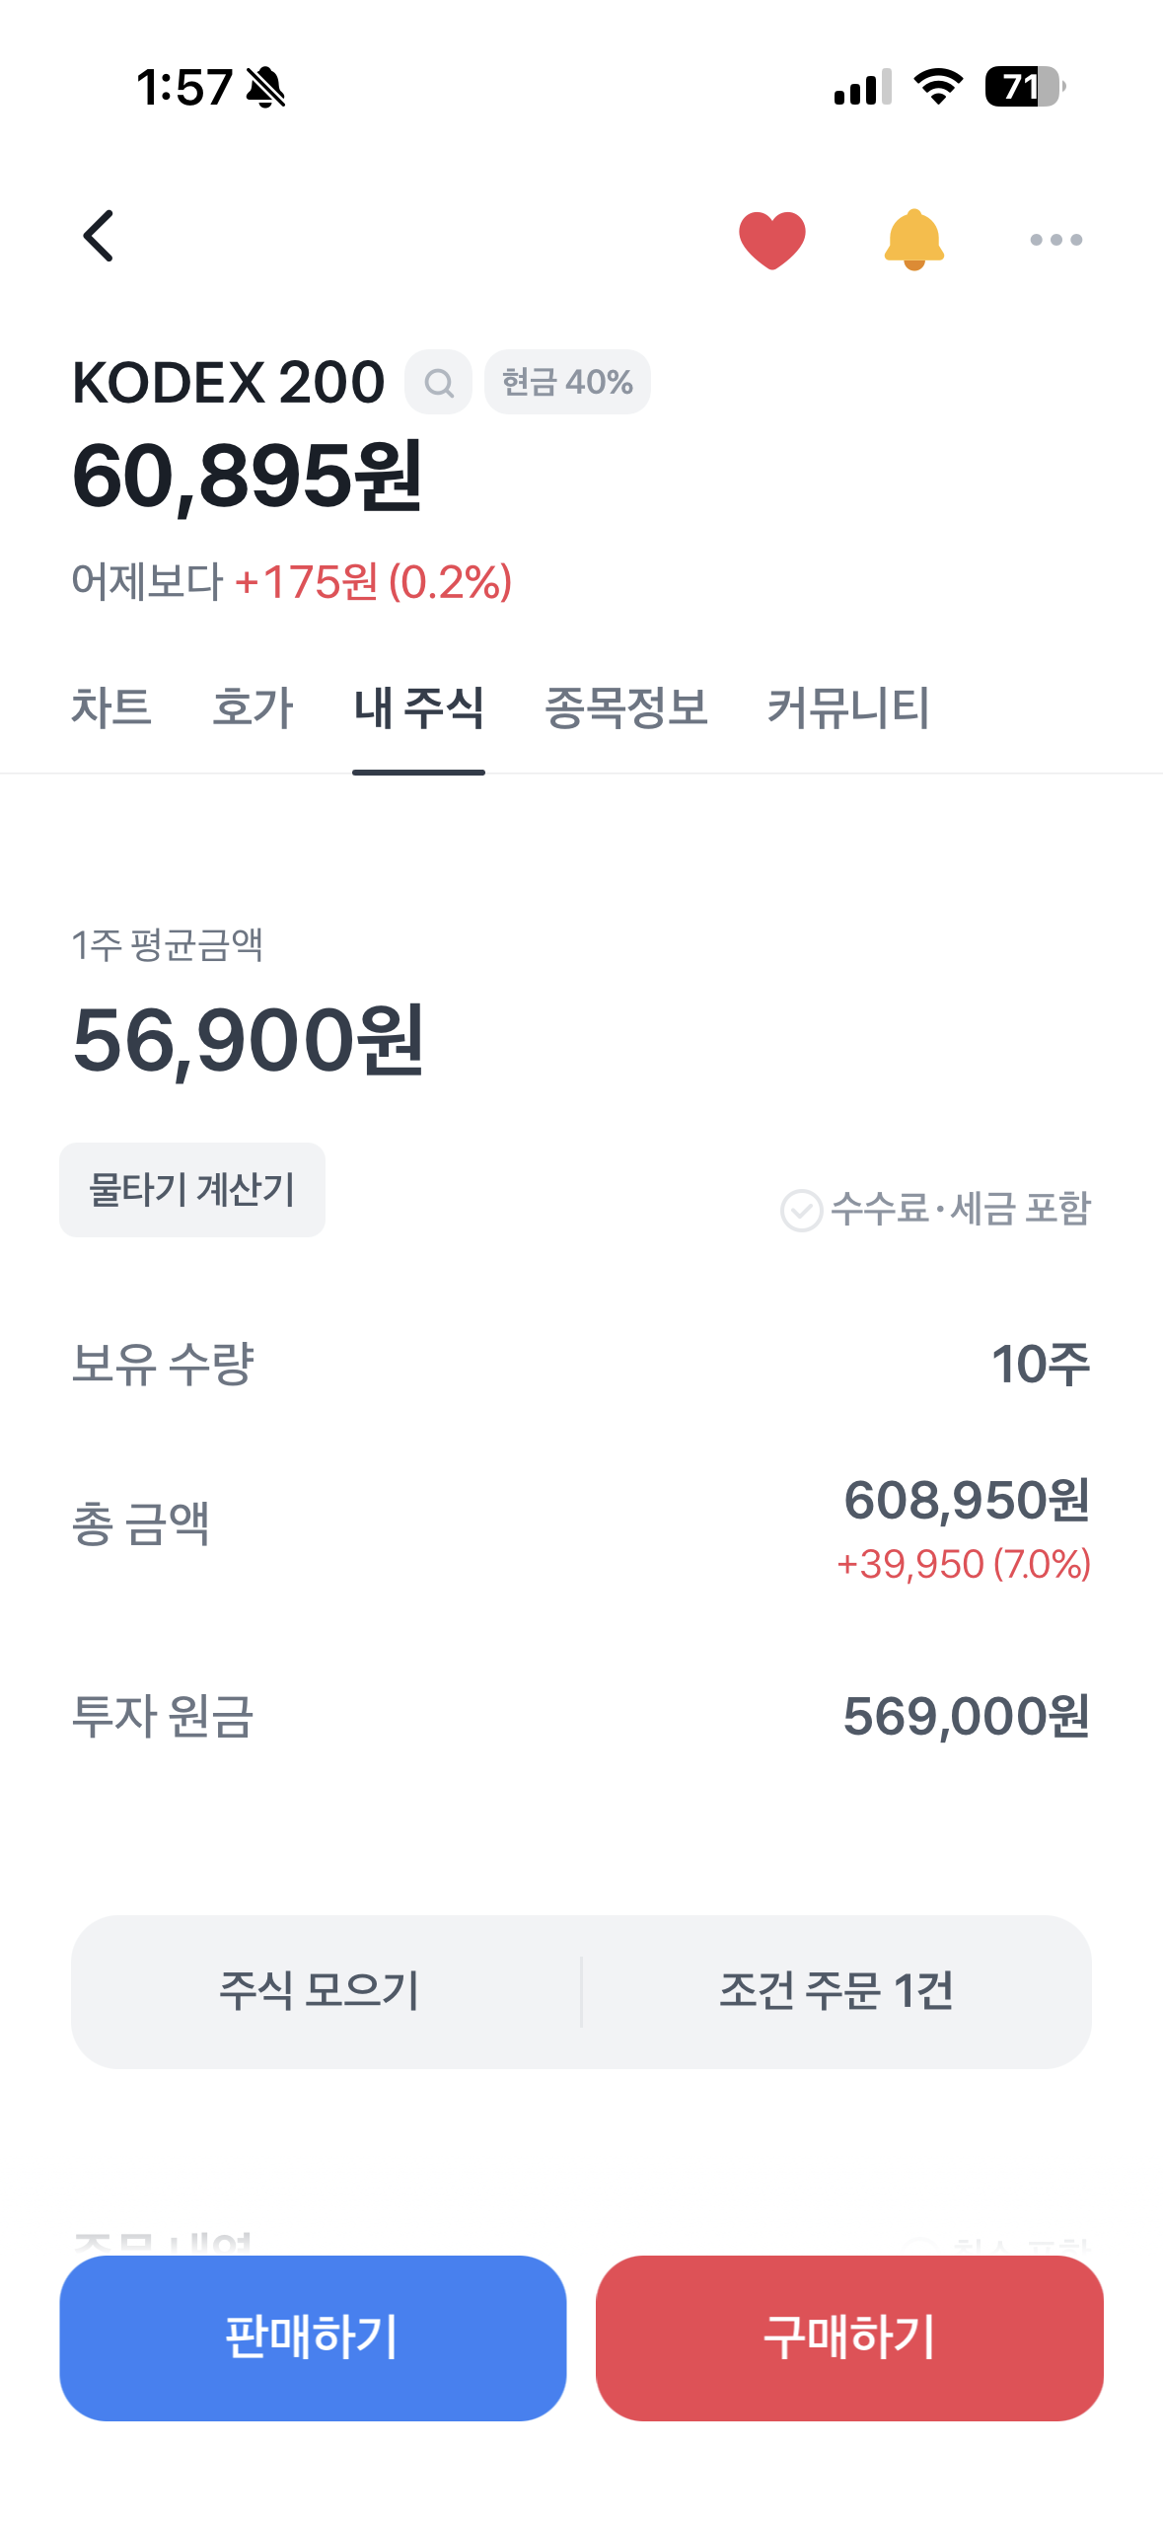Open the three-dot more options menu

(x=1055, y=240)
